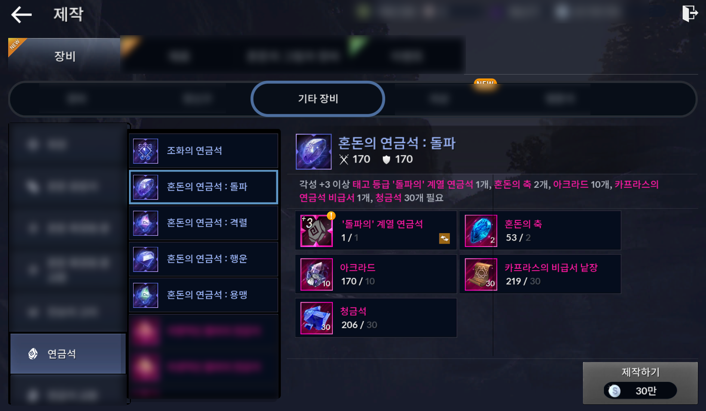The height and width of the screenshot is (411, 706).
Task: Select the 기타 장비 category tab
Action: [318, 99]
